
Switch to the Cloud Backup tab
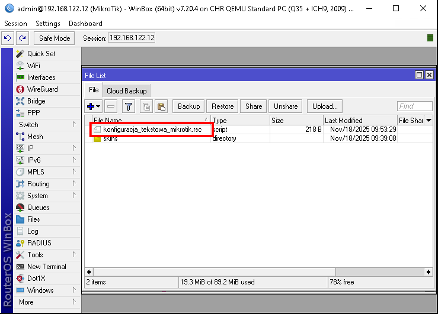(x=126, y=91)
